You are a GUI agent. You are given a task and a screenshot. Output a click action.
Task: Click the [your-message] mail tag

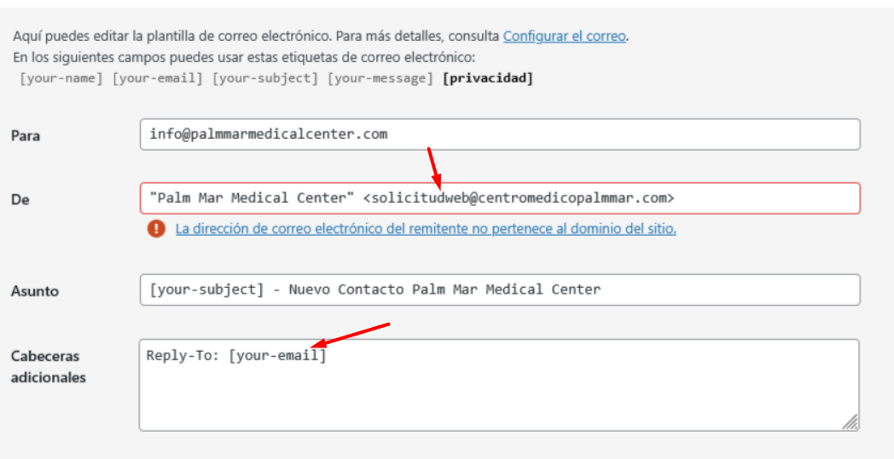380,78
